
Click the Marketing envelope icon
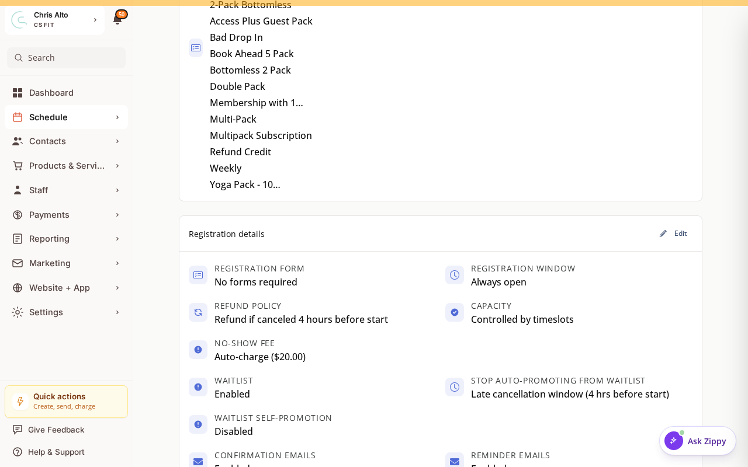[x=18, y=263]
